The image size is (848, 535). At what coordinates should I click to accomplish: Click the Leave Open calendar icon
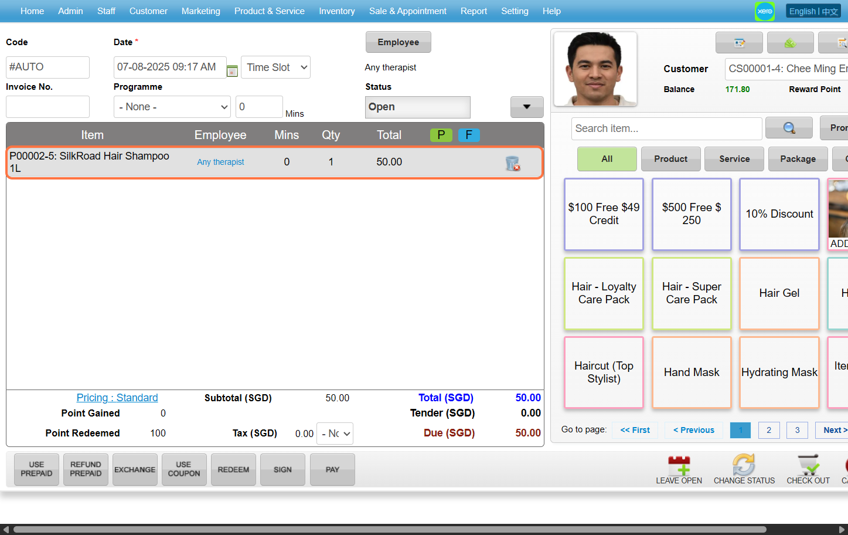(x=679, y=465)
